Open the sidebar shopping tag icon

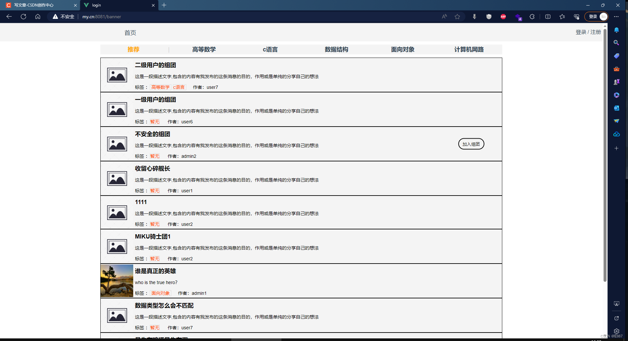[616, 56]
